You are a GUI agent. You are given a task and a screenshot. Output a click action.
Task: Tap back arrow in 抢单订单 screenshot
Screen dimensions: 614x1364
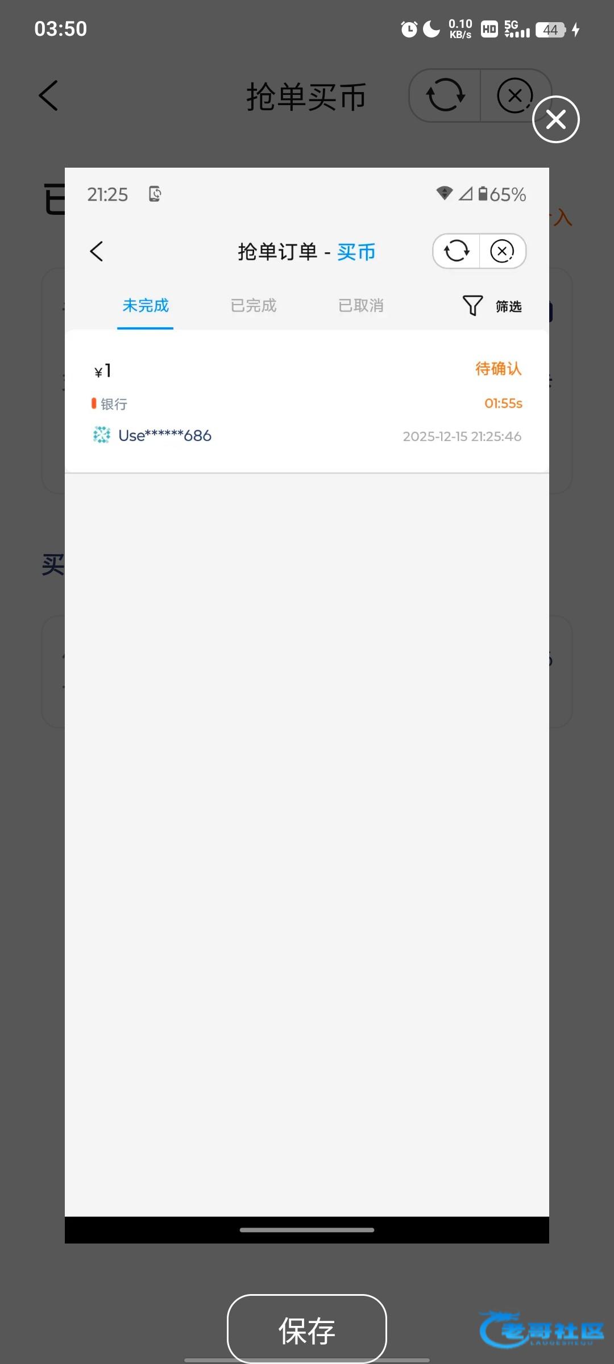[97, 251]
